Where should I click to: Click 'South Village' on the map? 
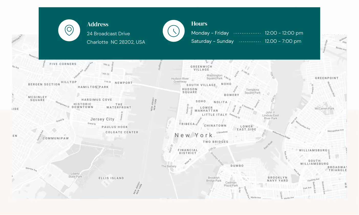(201, 85)
